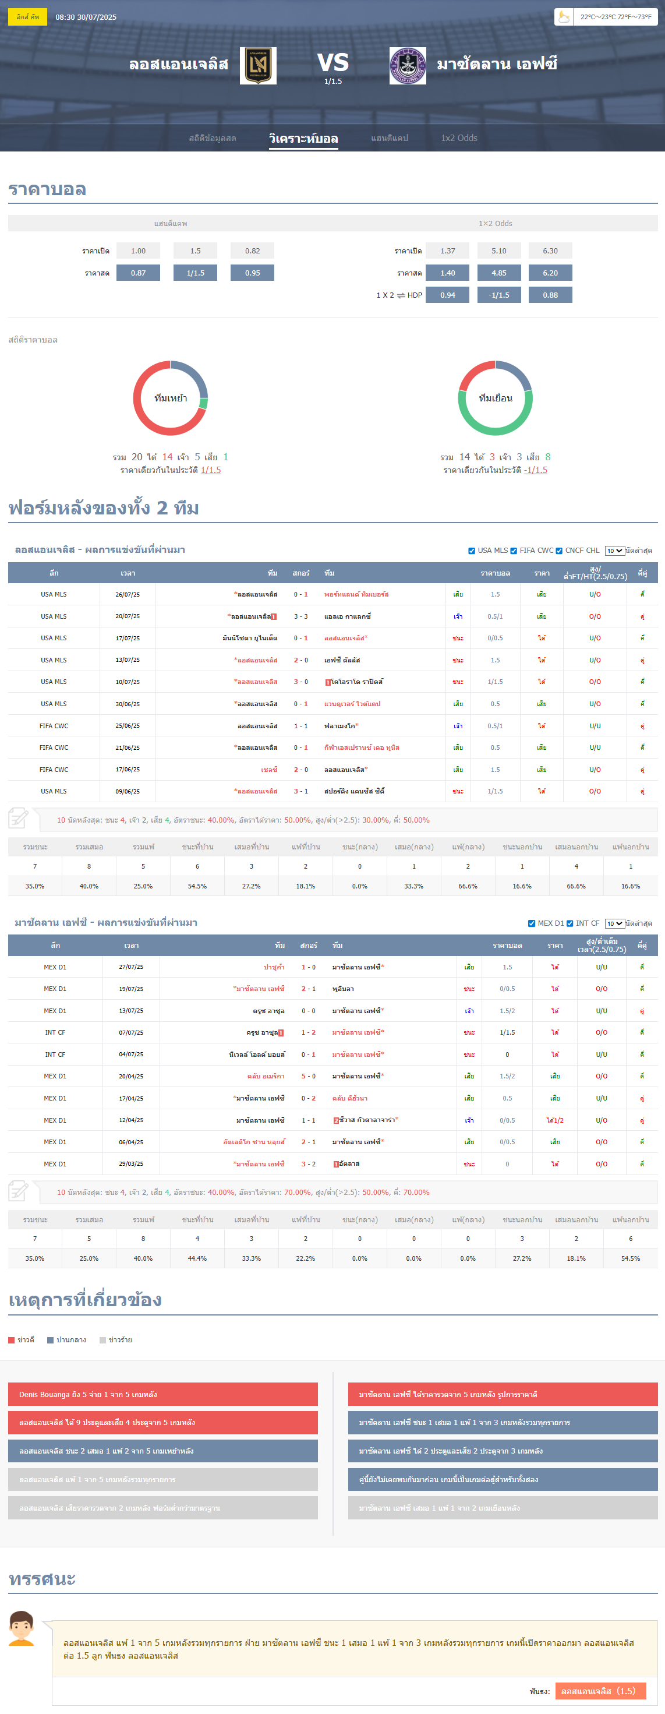Click the away team donut chart
The height and width of the screenshot is (1714, 665).
[496, 398]
